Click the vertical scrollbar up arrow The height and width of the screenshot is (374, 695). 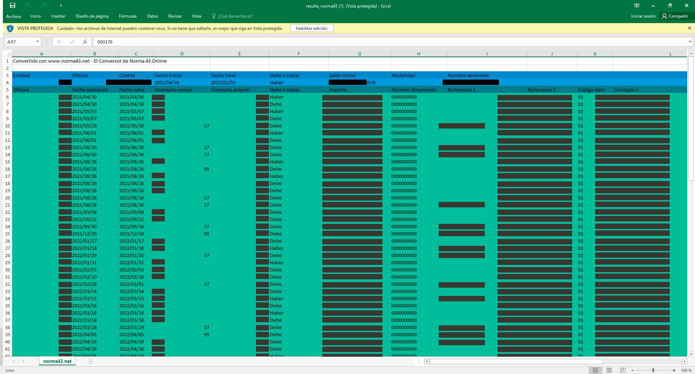click(691, 54)
